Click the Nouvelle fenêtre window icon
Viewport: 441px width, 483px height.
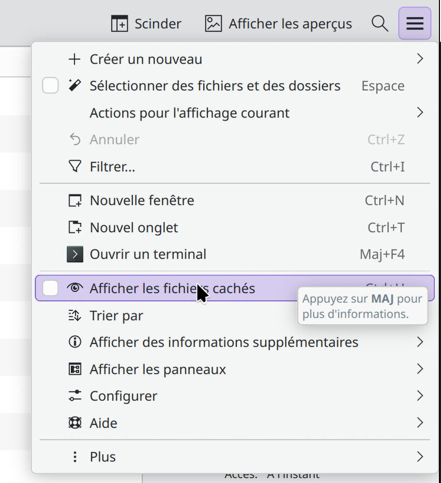click(x=75, y=200)
